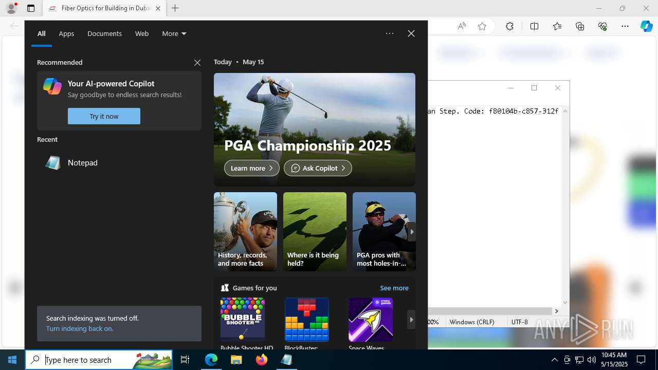The height and width of the screenshot is (370, 658).
Task: Click the Type here to search box
Action: [x=99, y=360]
